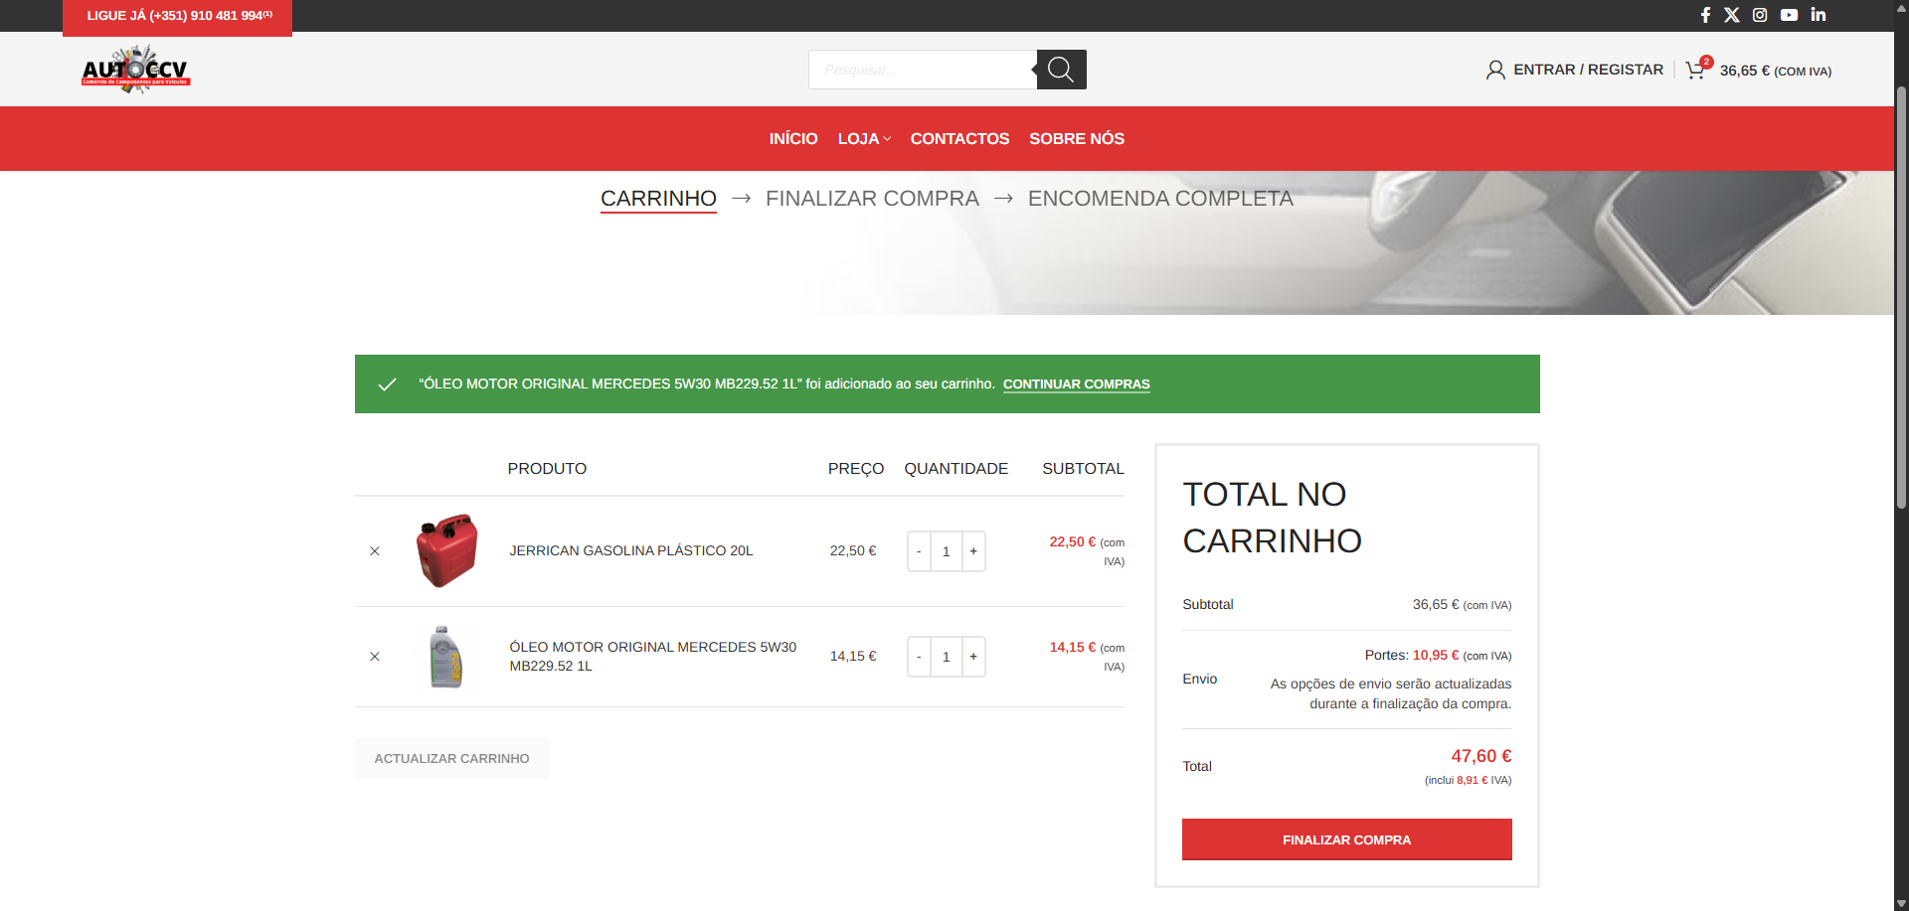Screen dimensions: 1909x911
Task: Open the Facebook social icon
Action: coord(1705,15)
